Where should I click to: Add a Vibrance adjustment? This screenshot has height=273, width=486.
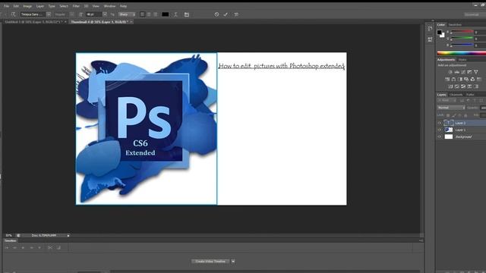tap(476, 72)
